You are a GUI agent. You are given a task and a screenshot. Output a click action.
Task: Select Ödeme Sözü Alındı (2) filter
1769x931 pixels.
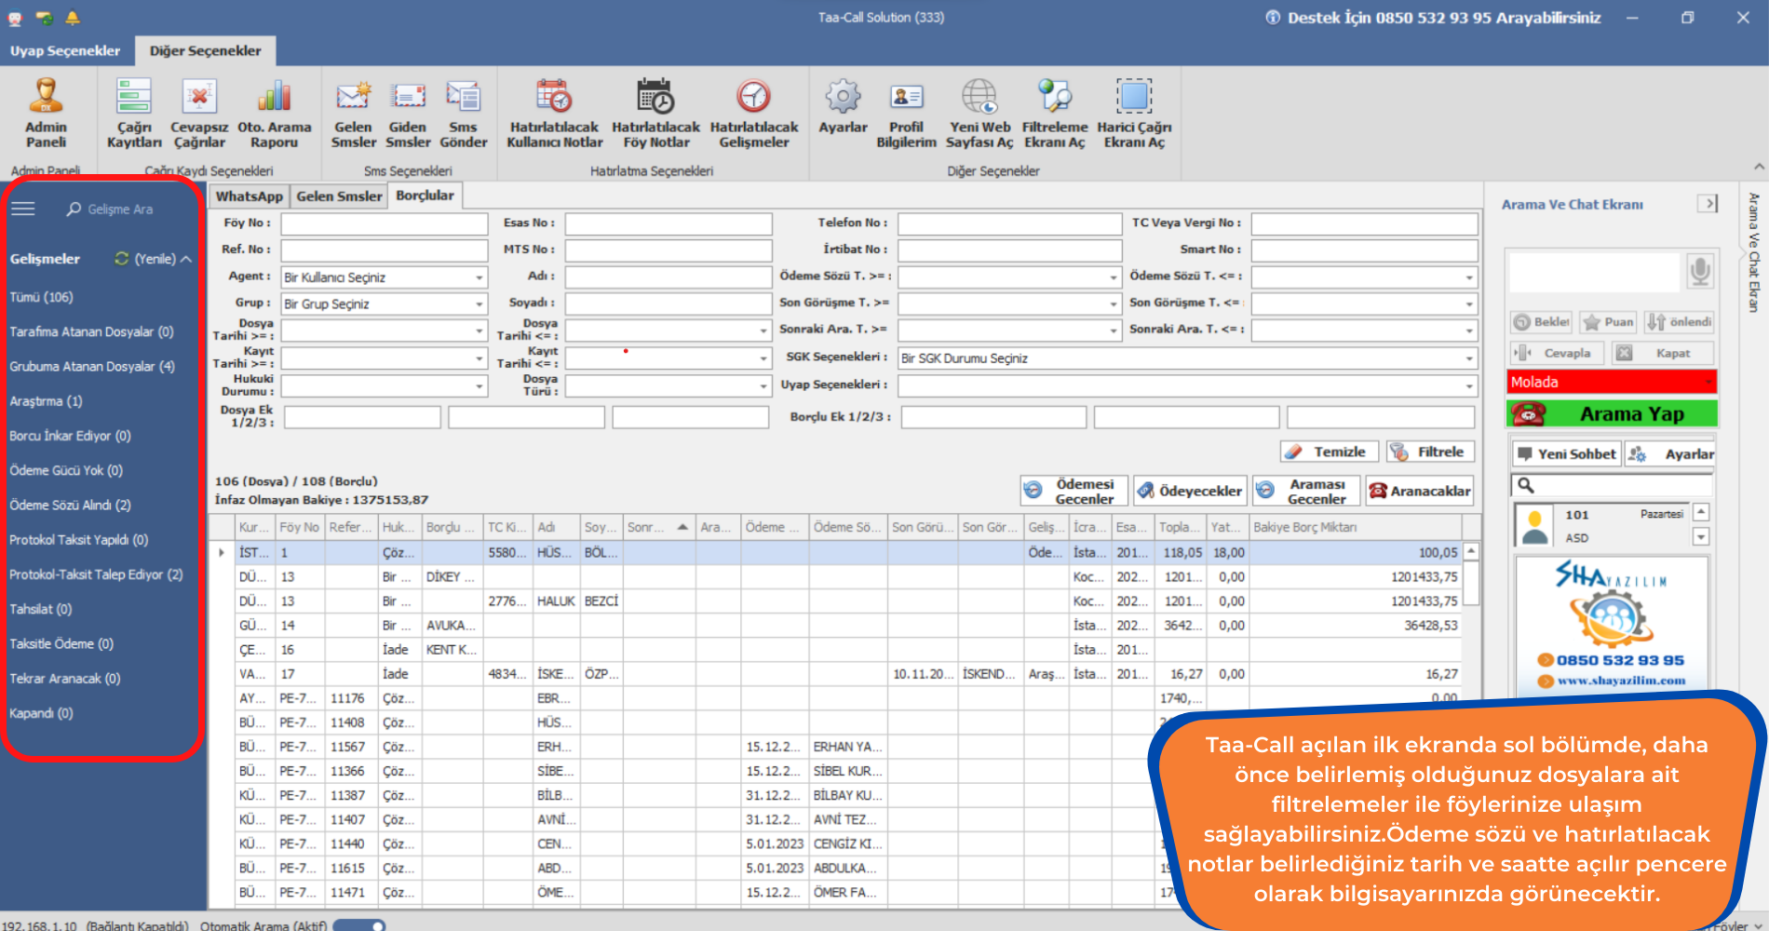(x=70, y=505)
